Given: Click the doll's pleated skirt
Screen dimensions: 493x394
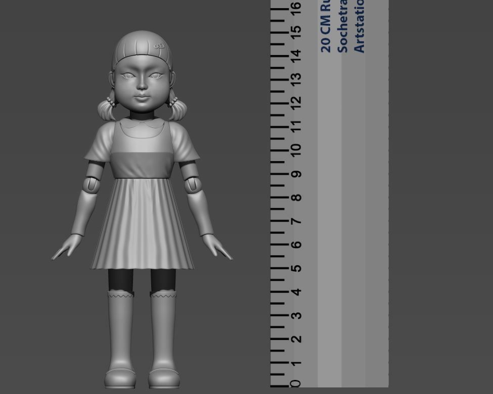Looking at the screenshot, I should (142, 224).
